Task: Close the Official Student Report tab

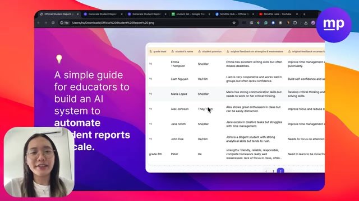Action: click(x=77, y=14)
